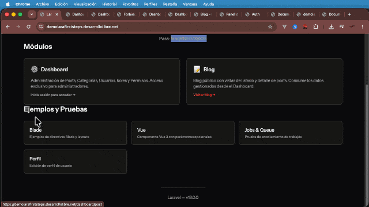The height and width of the screenshot is (207, 369).
Task: Switch to the Blog tab
Action: pos(204,14)
